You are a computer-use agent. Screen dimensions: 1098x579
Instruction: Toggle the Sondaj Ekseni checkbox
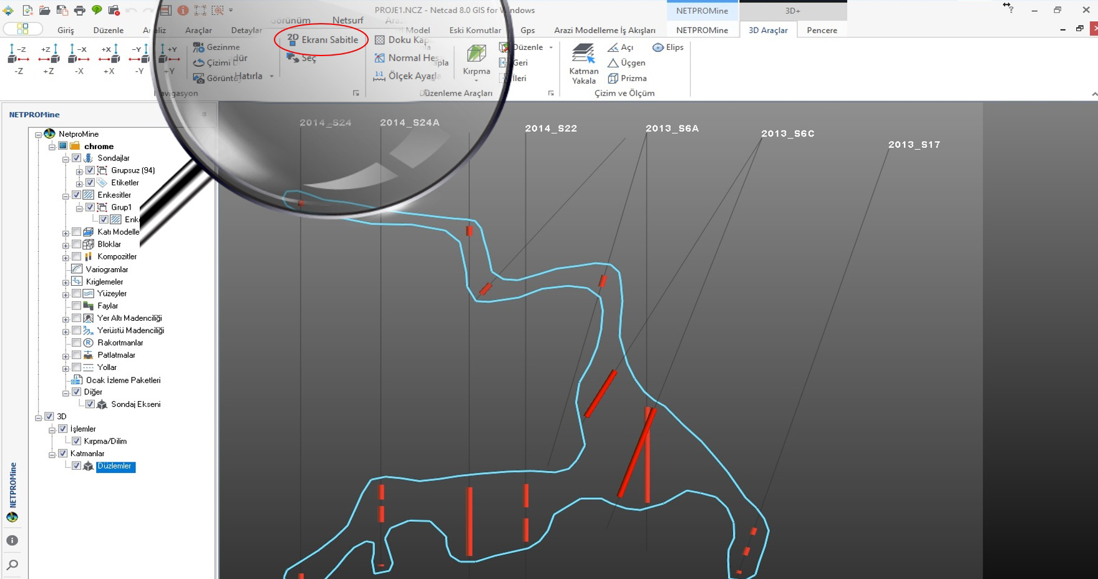click(x=90, y=404)
